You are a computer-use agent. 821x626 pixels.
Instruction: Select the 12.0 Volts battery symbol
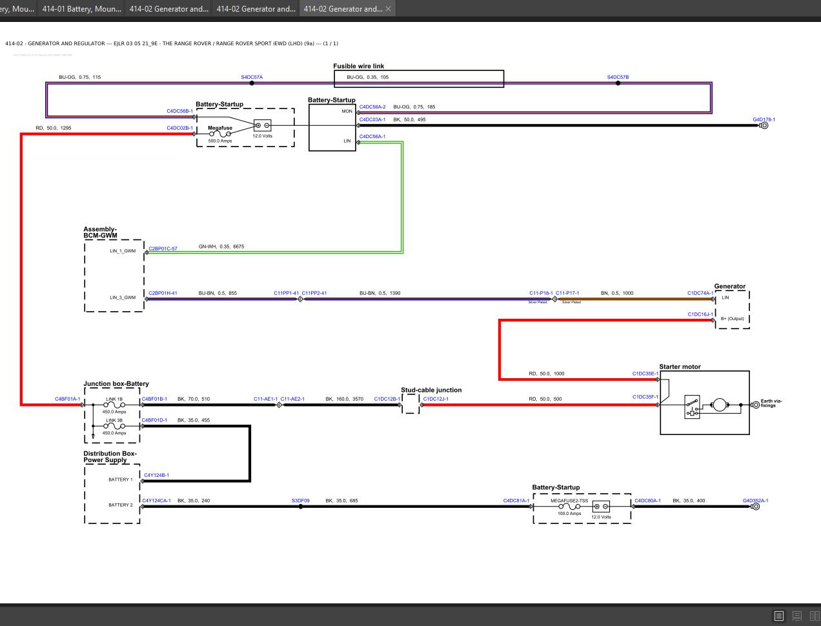(263, 126)
